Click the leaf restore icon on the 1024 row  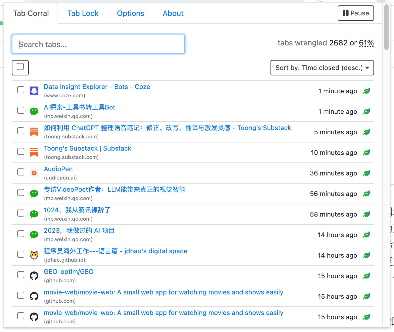pyautogui.click(x=367, y=214)
